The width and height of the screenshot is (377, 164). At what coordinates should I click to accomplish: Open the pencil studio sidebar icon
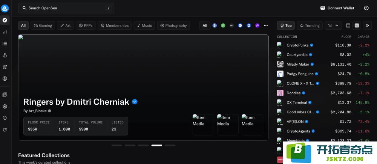click(5, 67)
